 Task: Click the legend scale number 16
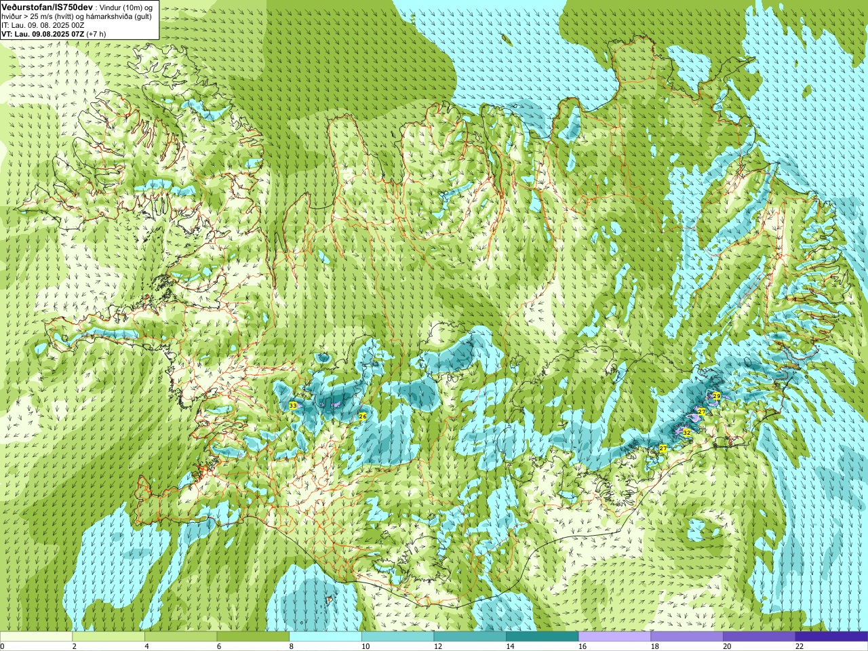click(582, 646)
